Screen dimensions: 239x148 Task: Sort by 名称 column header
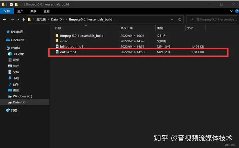pos(58,28)
